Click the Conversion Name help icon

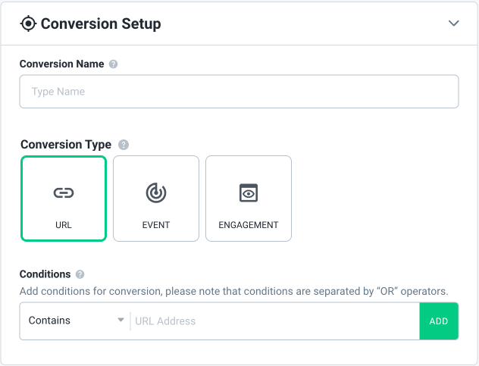[x=114, y=64]
